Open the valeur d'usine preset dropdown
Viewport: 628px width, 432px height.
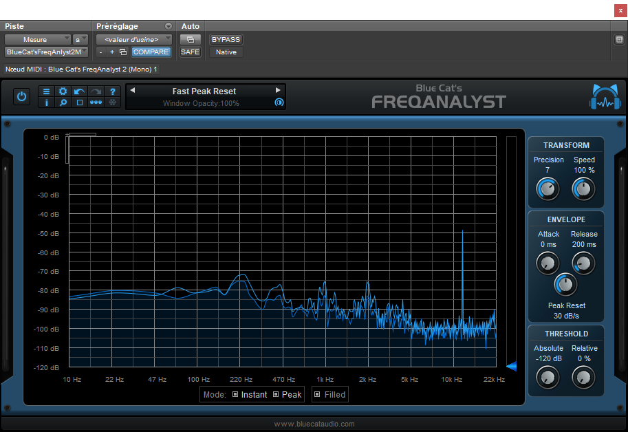coord(133,39)
